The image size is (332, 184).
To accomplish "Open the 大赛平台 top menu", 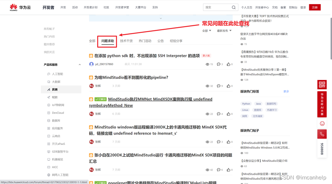I will click(x=140, y=7).
